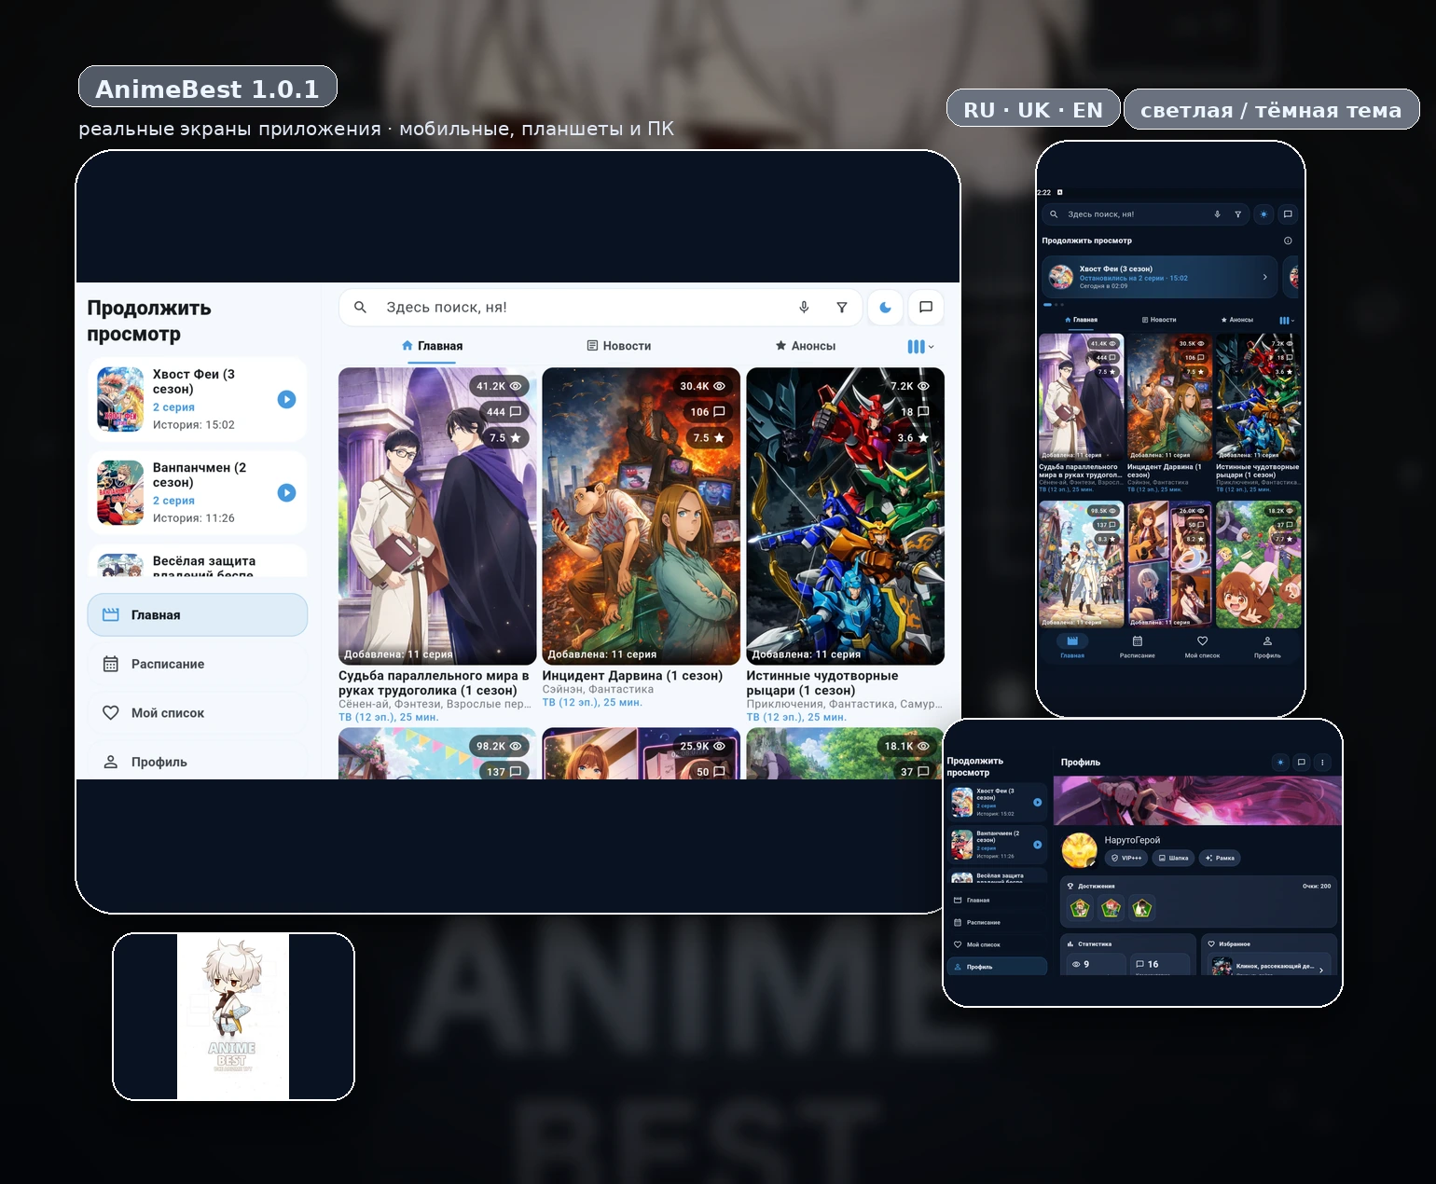The width and height of the screenshot is (1436, 1184).
Task: Open chat via the speech bubble icon
Action: pos(925,307)
